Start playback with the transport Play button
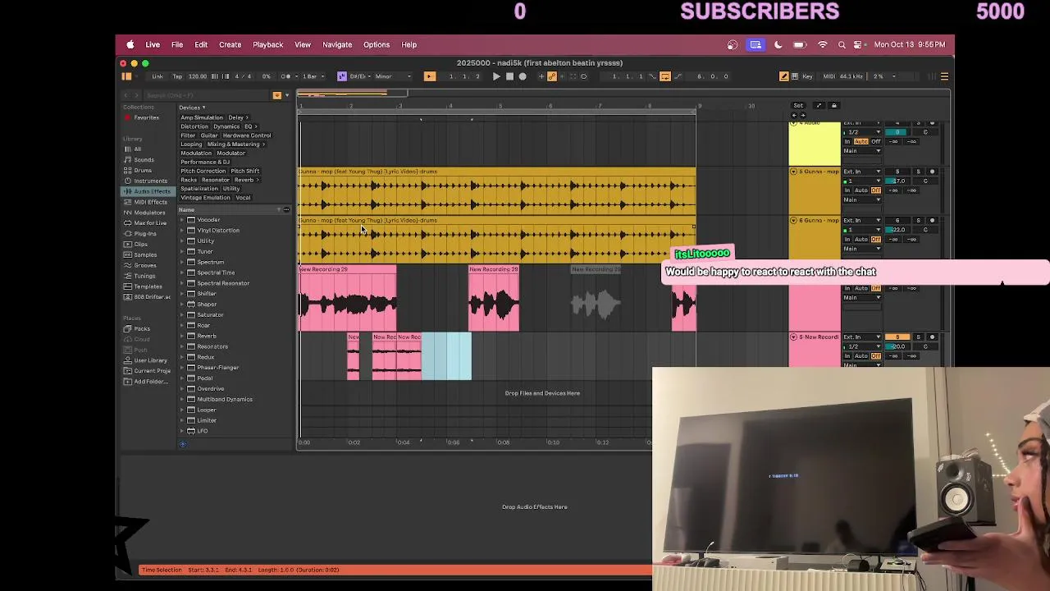This screenshot has width=1050, height=591. point(496,76)
